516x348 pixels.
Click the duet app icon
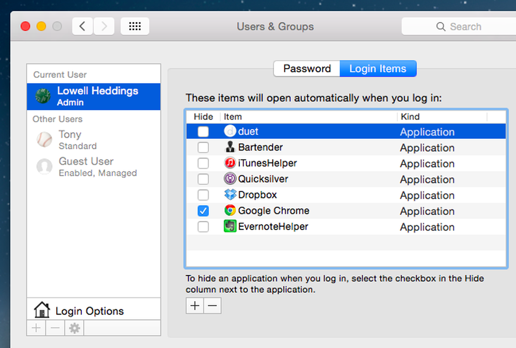230,131
